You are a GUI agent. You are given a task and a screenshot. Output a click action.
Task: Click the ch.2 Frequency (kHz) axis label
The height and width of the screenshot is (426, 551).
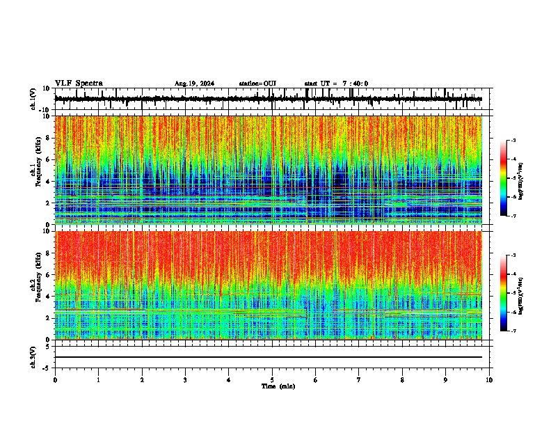(x=35, y=278)
